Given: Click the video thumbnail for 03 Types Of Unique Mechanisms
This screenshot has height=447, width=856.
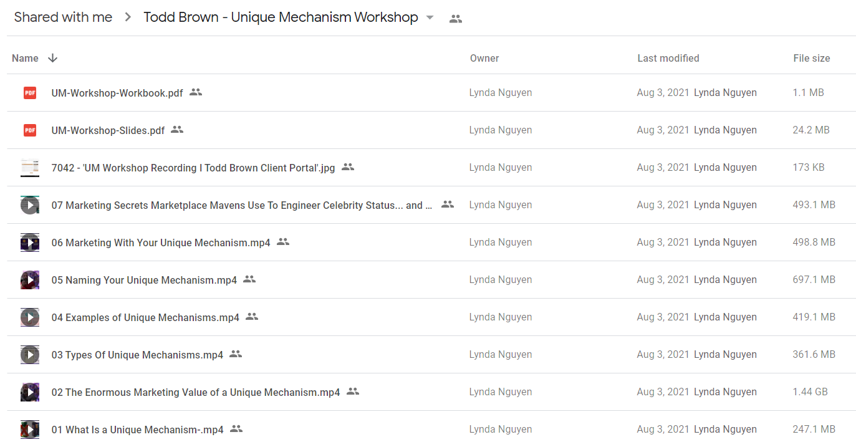Looking at the screenshot, I should click(30, 355).
